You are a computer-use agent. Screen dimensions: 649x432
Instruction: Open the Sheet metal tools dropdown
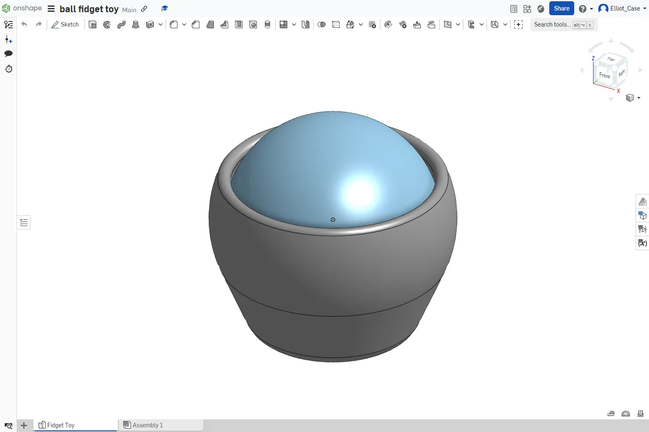pos(482,24)
